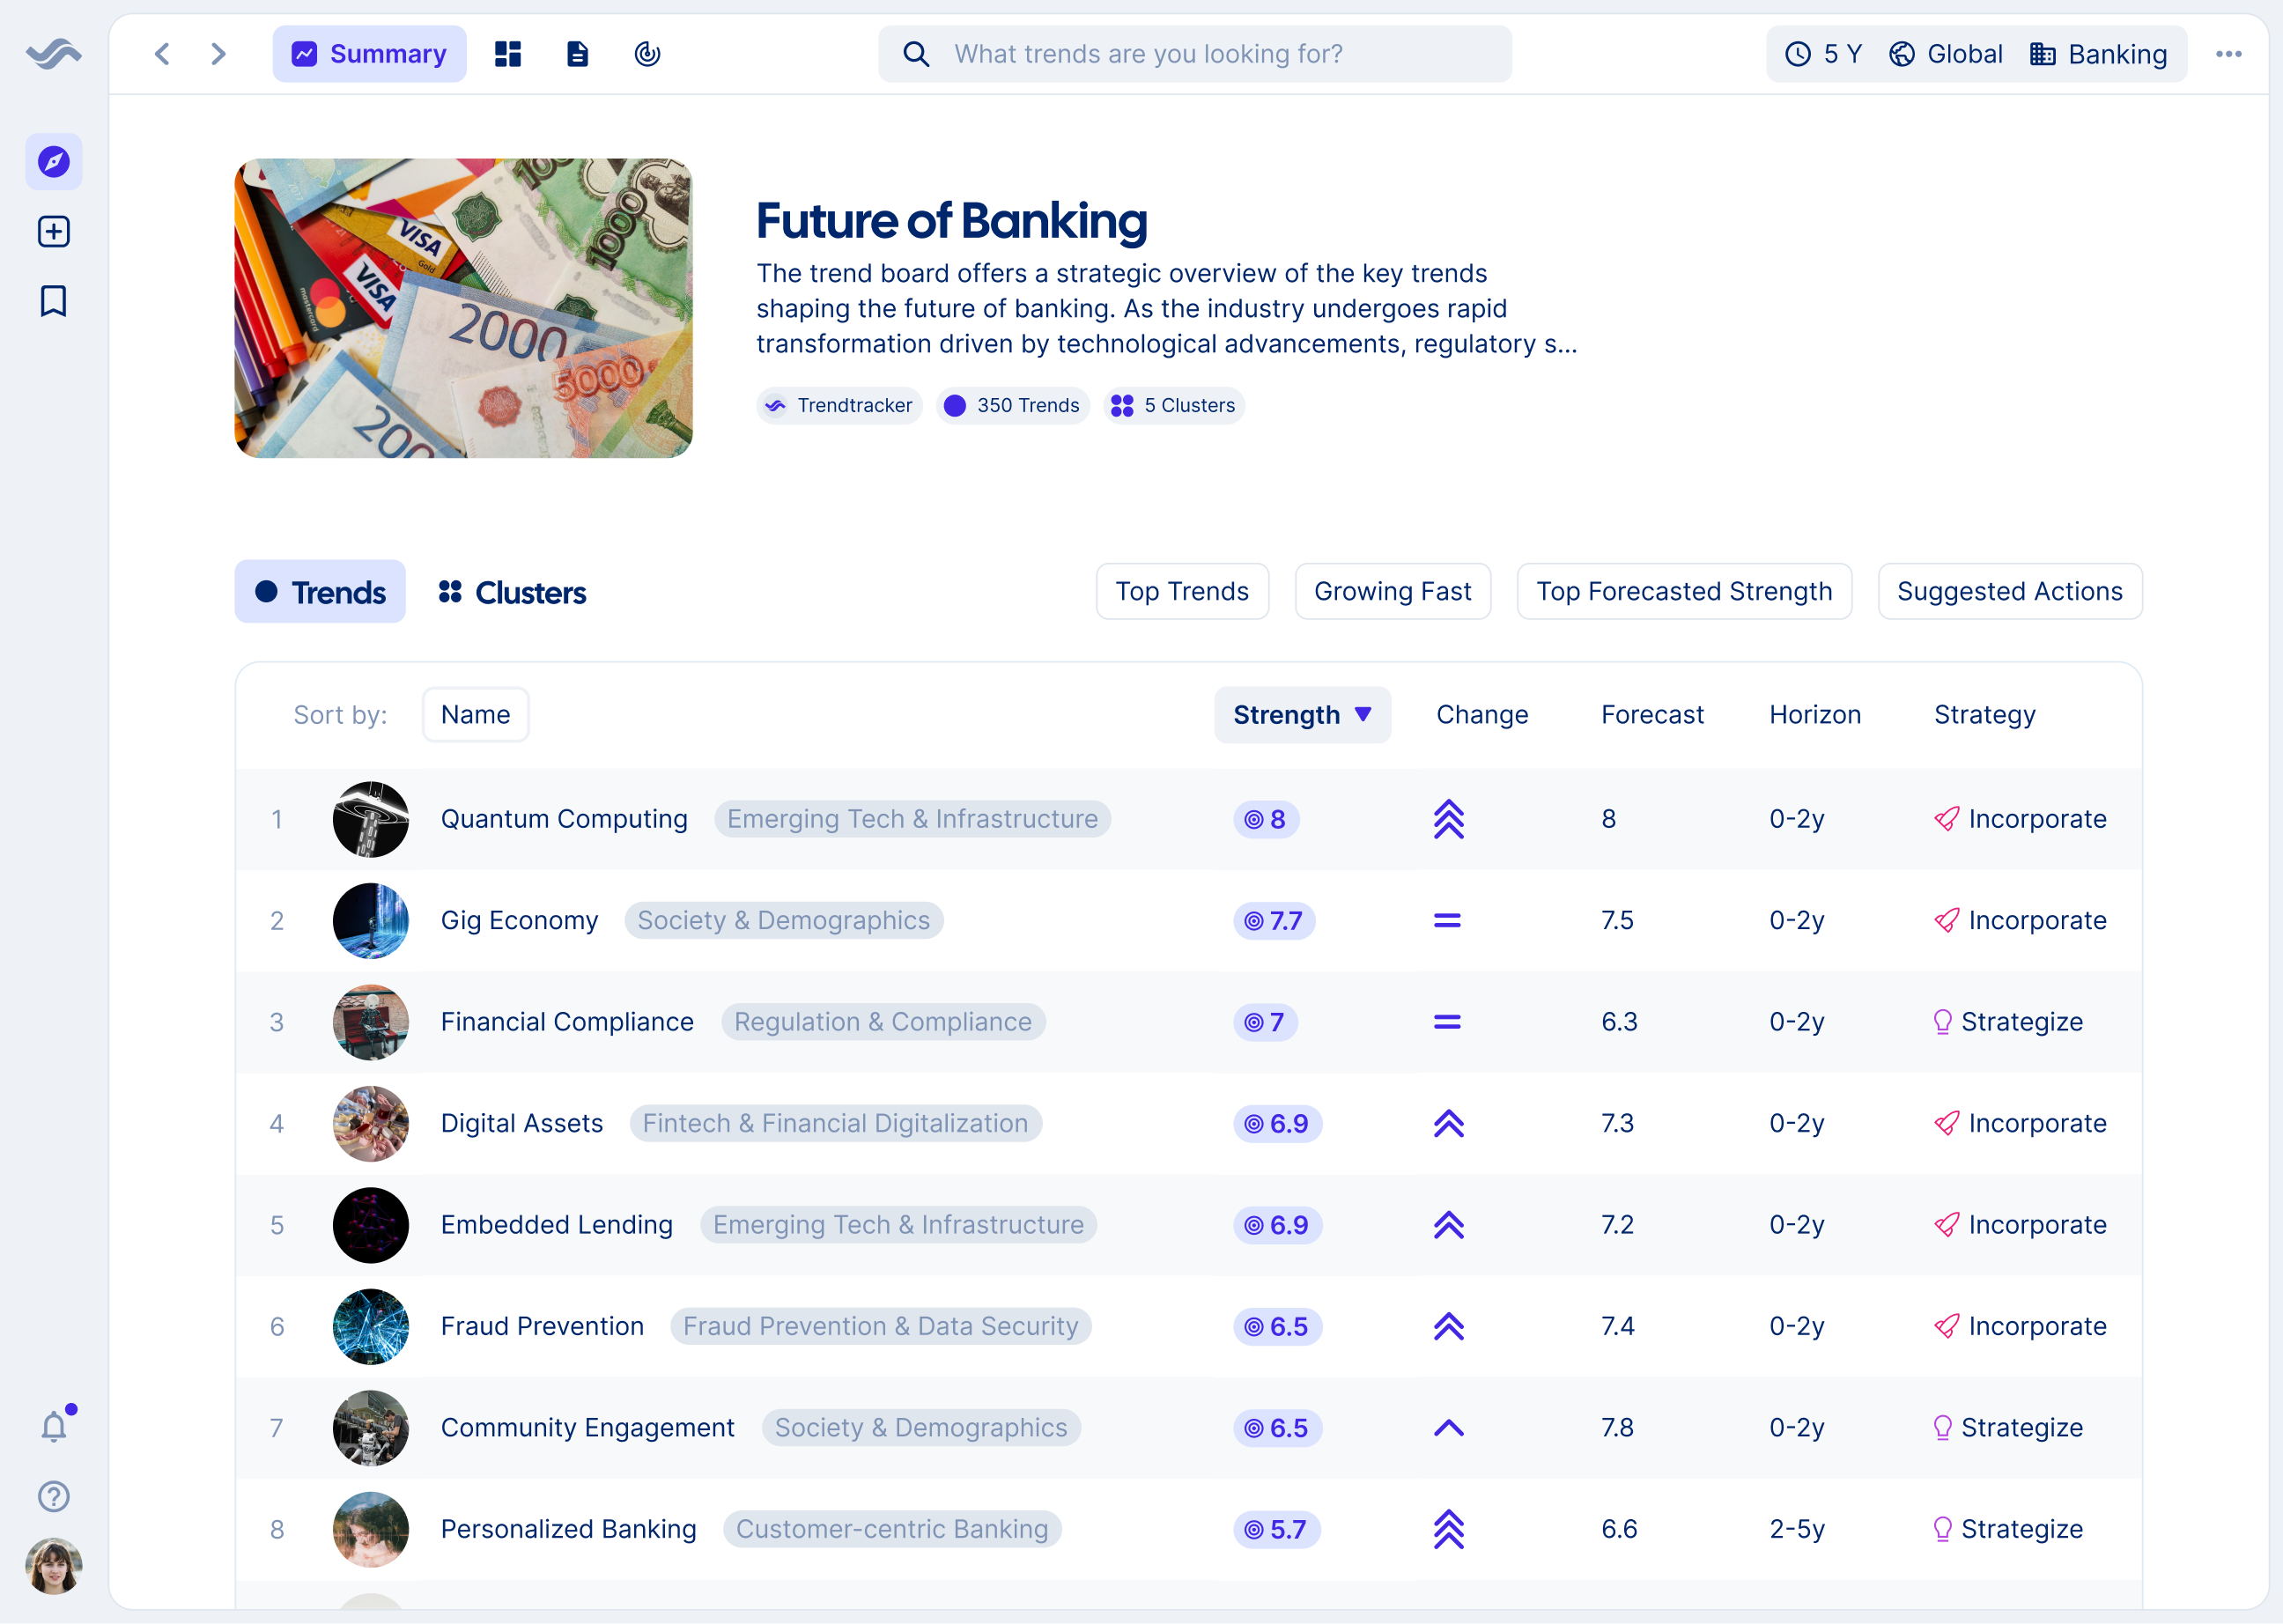This screenshot has height=1624, width=2283.
Task: Open the document report view icon
Action: coord(577,54)
